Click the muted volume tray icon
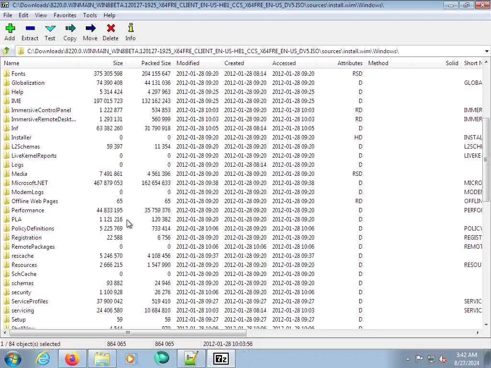 (x=443, y=359)
